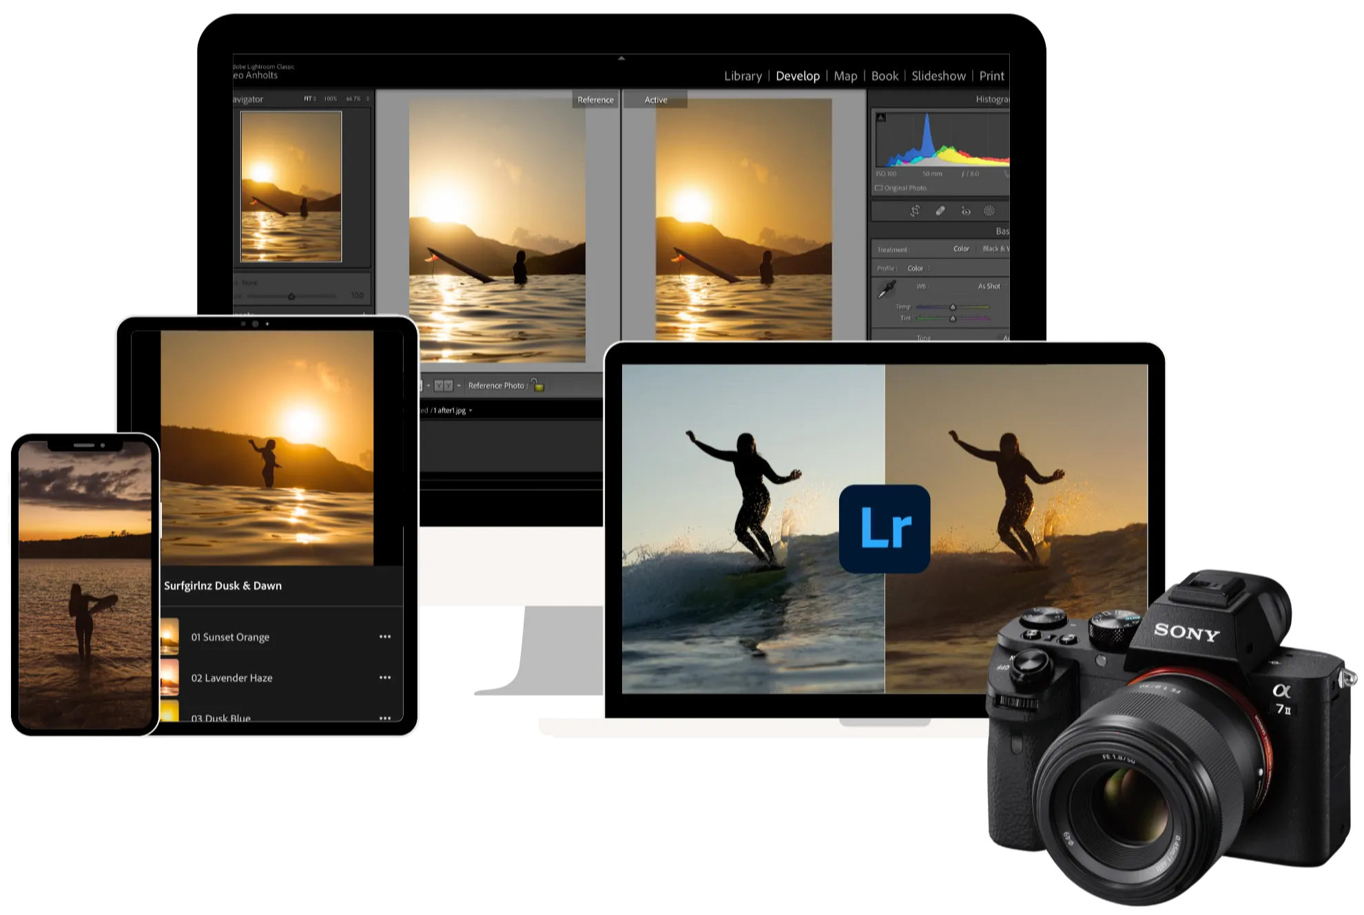
Task: Open the Book module
Action: point(885,76)
